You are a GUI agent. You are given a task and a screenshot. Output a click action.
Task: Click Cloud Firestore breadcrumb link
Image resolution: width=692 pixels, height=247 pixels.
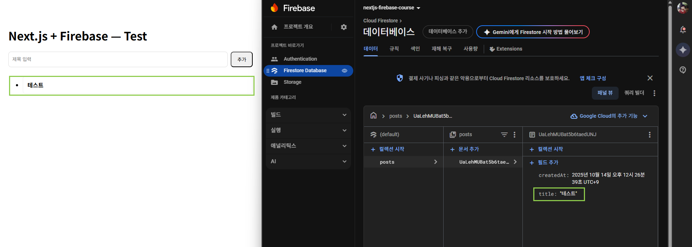point(380,21)
